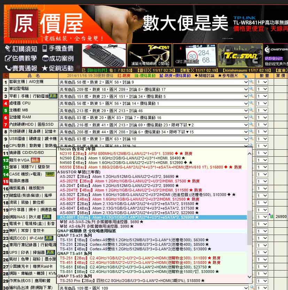The height and width of the screenshot is (290, 288).
Task: Expand the 福利品出清 product dropdown
Action: [x=154, y=288]
